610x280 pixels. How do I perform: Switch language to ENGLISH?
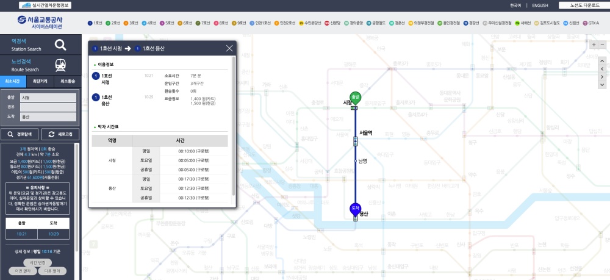point(540,5)
